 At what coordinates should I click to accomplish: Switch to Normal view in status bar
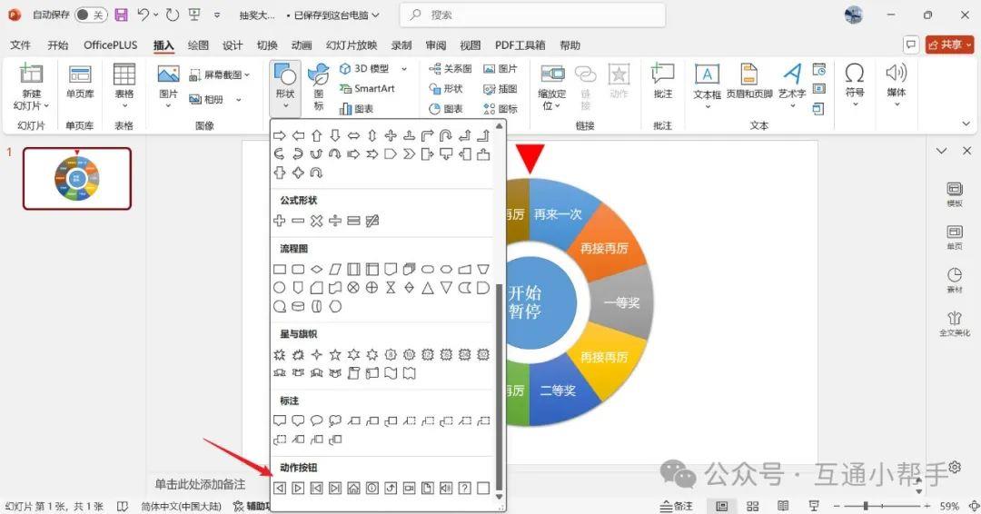coord(722,506)
